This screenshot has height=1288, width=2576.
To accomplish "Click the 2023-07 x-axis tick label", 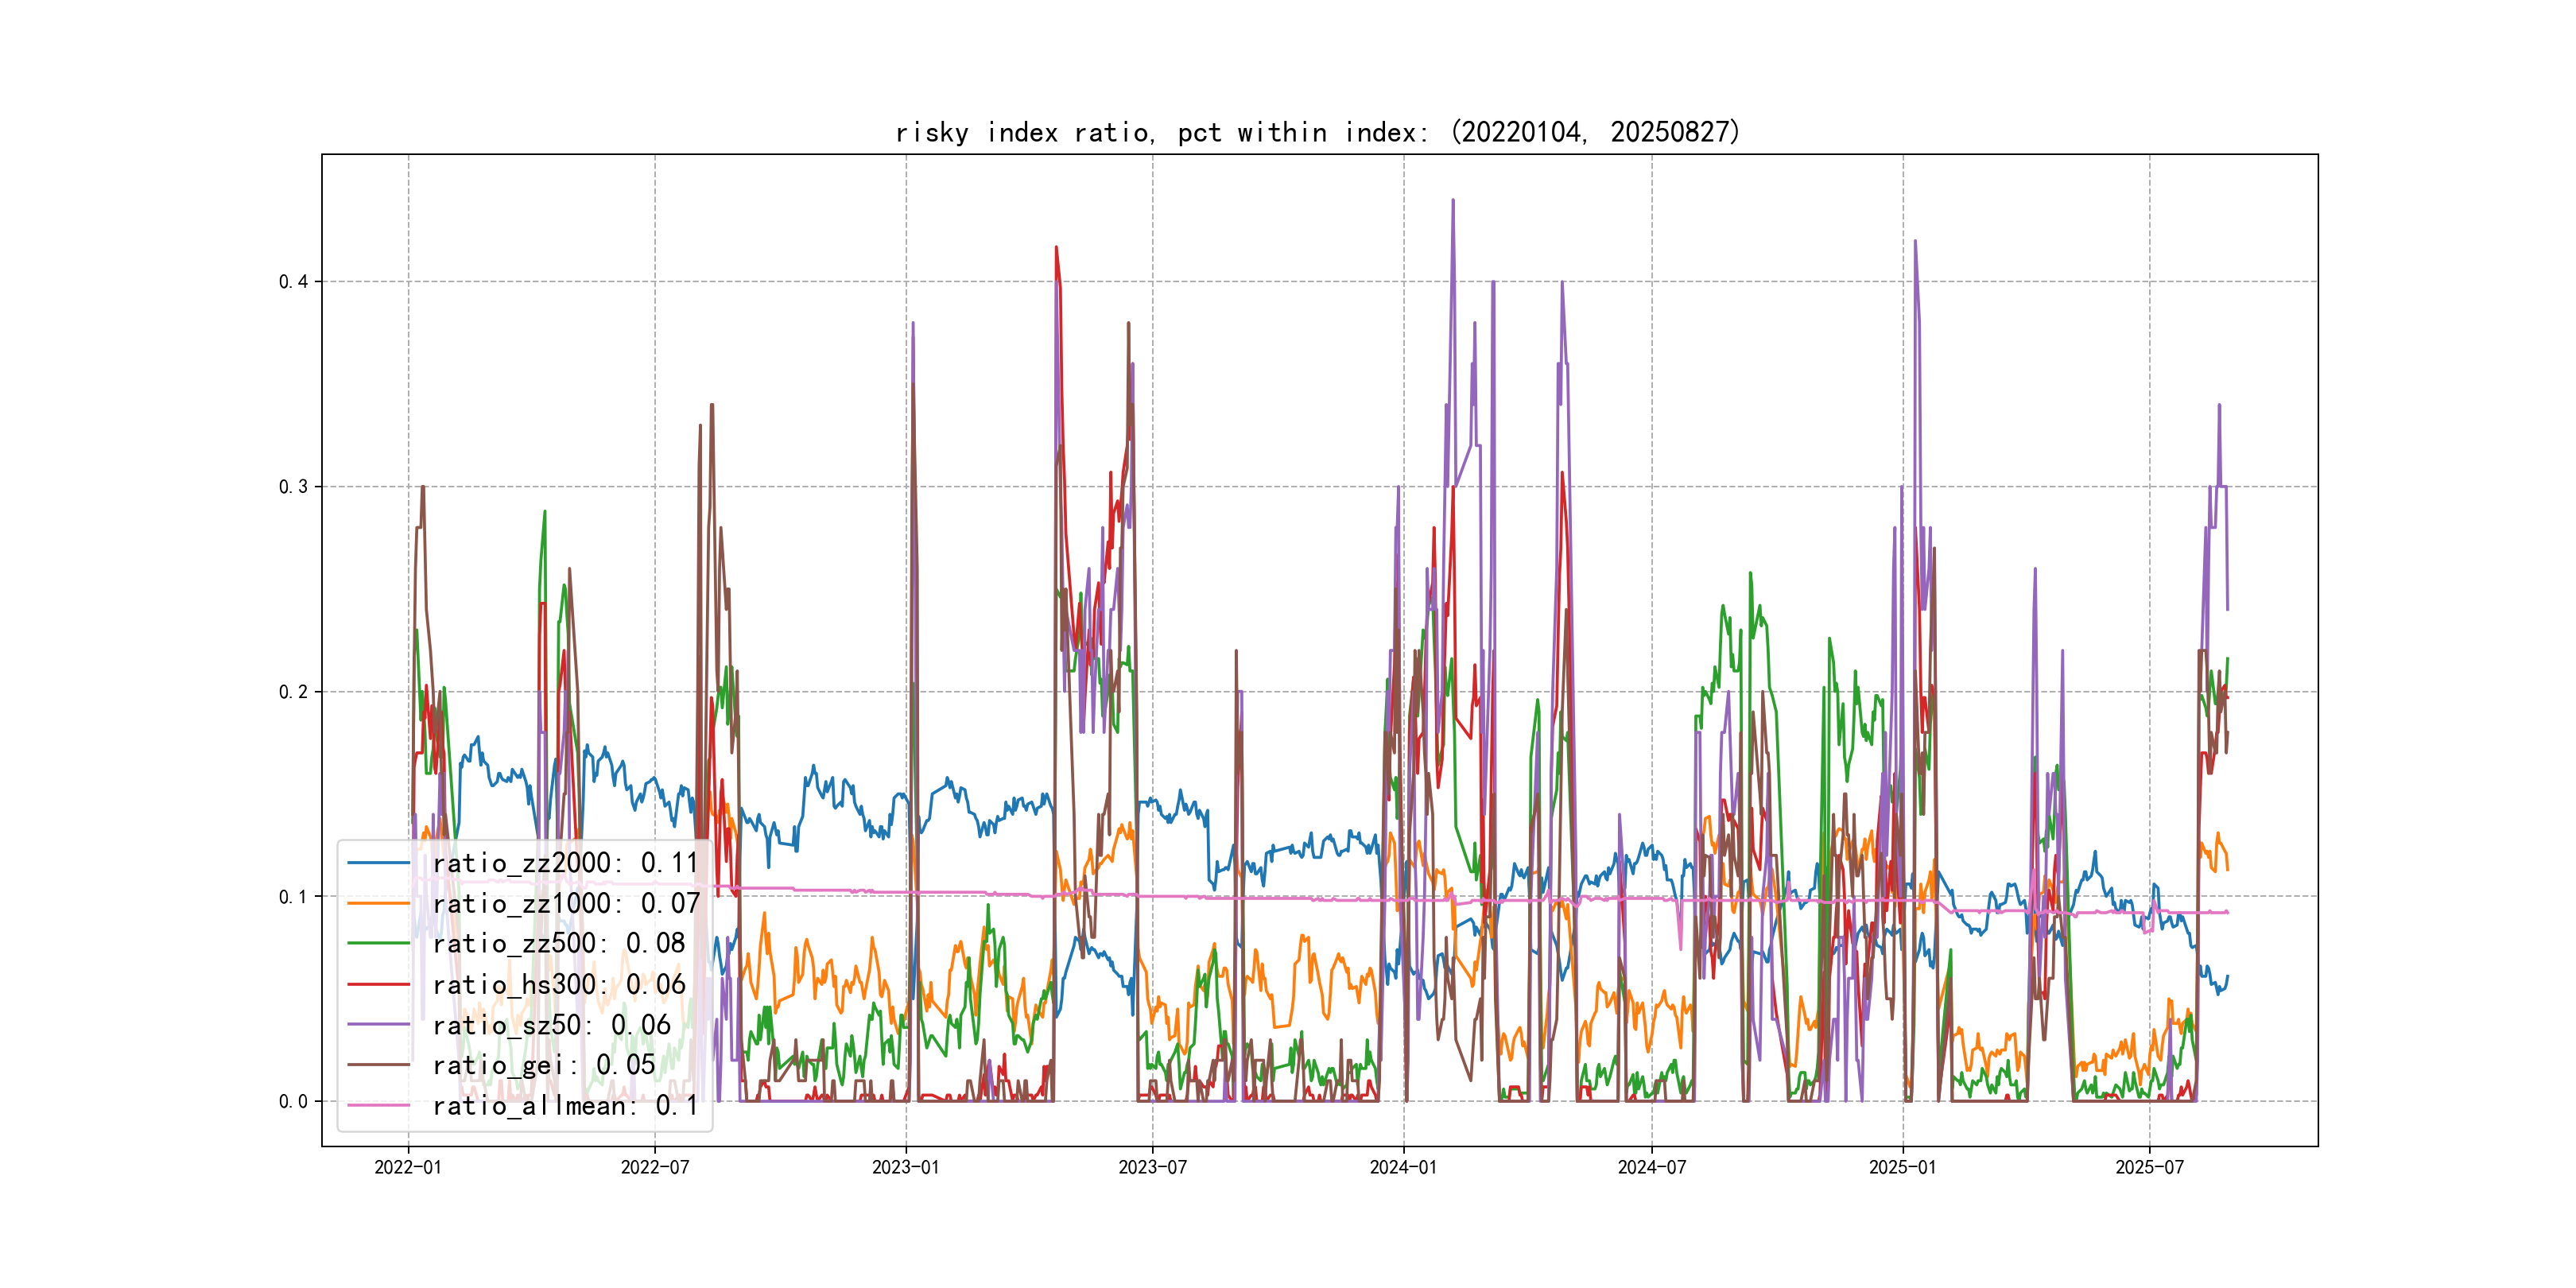I will [1152, 1167].
